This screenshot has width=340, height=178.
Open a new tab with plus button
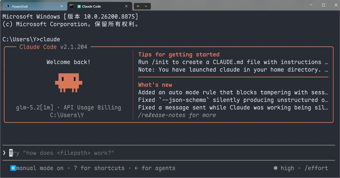pos(138,6)
